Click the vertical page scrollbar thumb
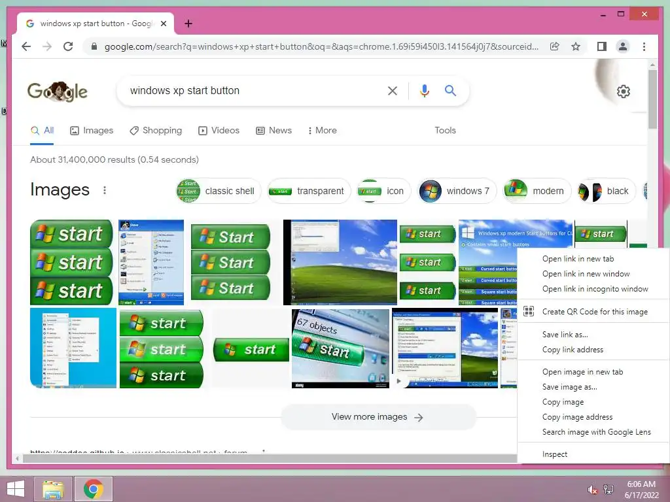The width and height of the screenshot is (670, 502). pyautogui.click(x=652, y=99)
